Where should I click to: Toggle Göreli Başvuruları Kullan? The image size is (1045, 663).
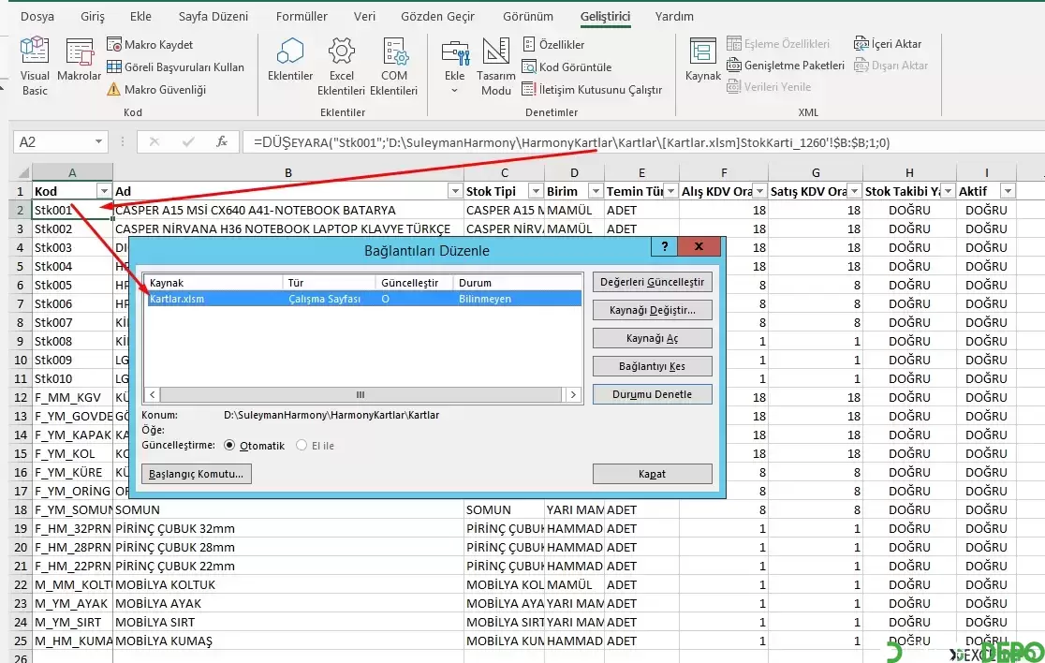tap(176, 67)
